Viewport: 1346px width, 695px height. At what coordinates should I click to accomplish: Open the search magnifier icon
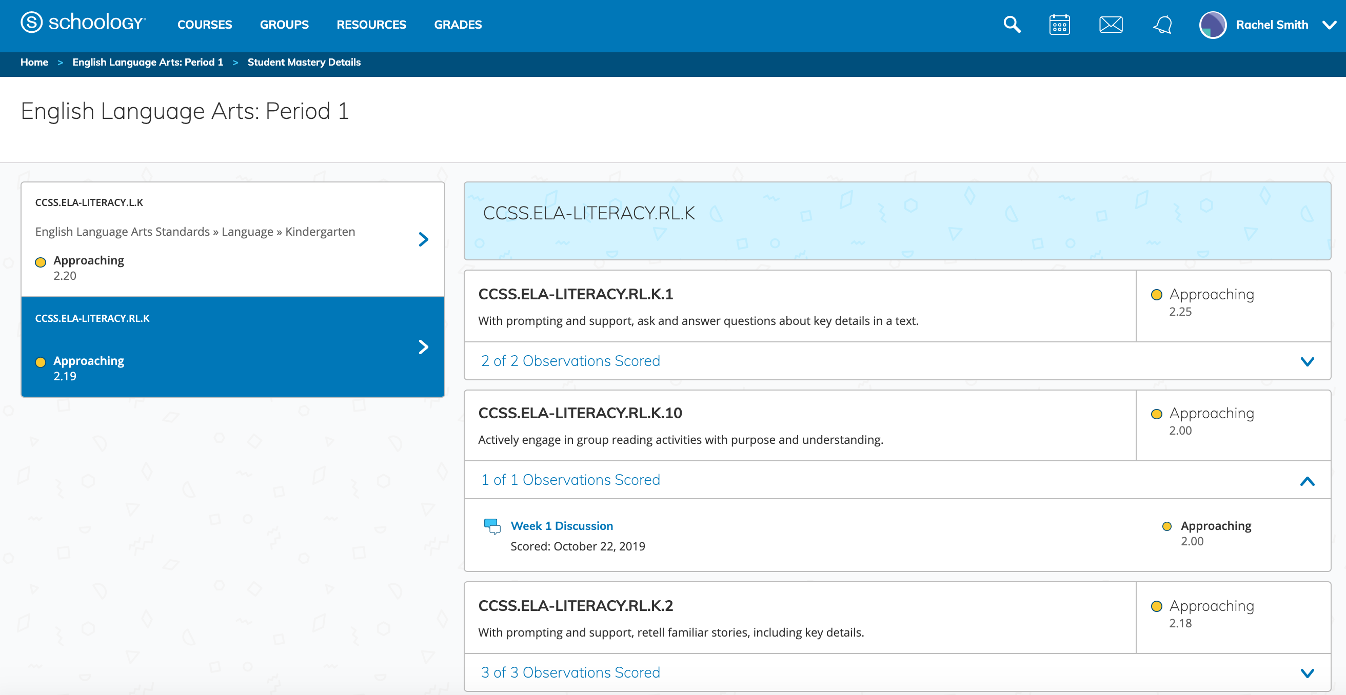(1012, 25)
